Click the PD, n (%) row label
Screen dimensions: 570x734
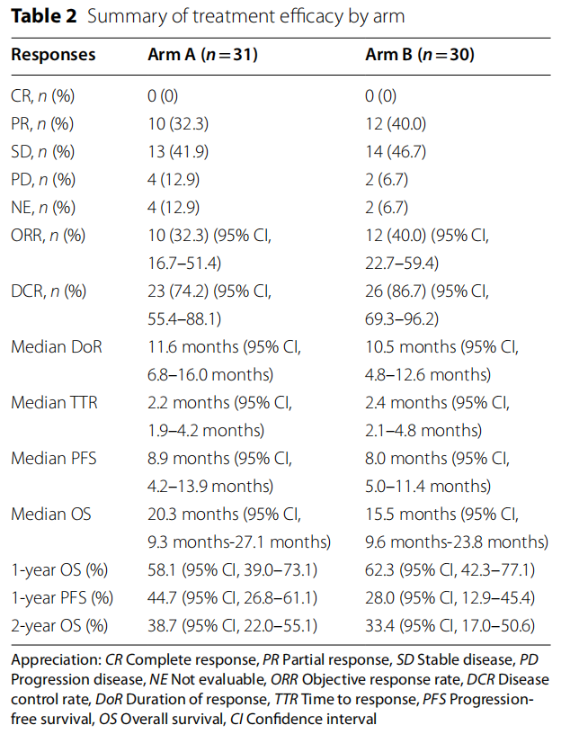(43, 180)
